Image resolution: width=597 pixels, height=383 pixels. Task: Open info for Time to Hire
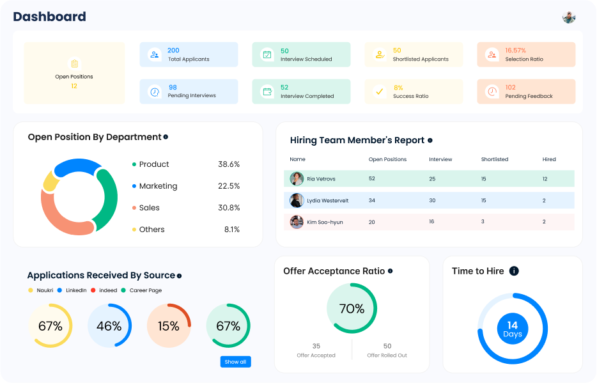pos(514,271)
